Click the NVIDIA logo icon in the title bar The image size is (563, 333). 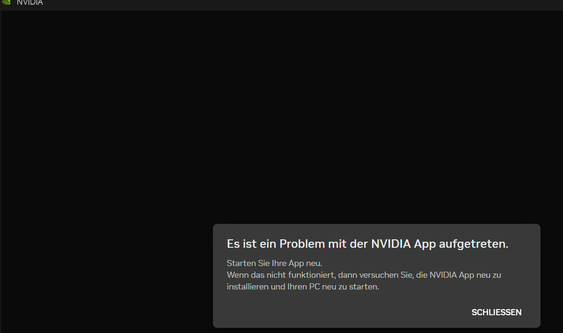(x=5, y=2)
